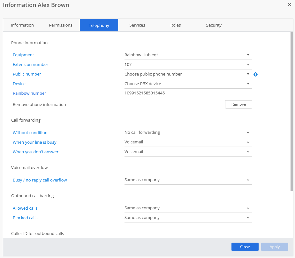Image resolution: width=295 pixels, height=258 pixels.
Task: Click the Remove phone information button
Action: click(238, 104)
